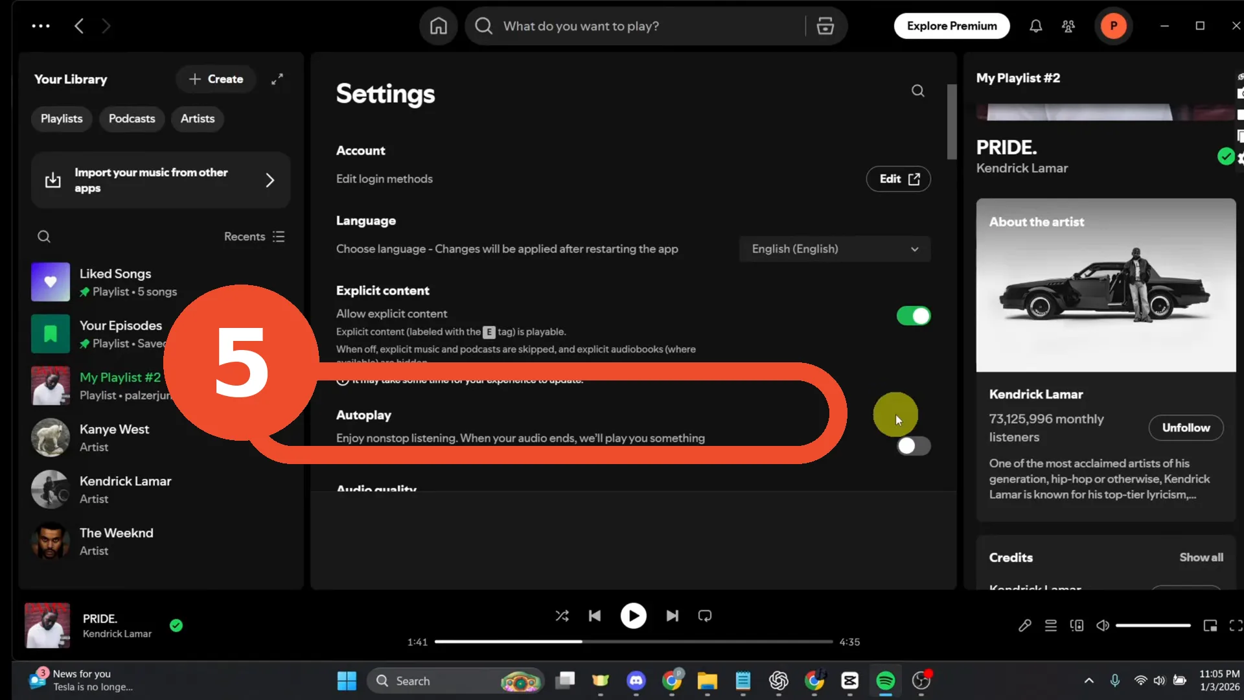Filter library by Podcasts
The height and width of the screenshot is (700, 1244).
click(132, 119)
